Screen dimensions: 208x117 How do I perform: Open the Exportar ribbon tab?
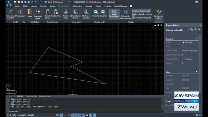[89, 6]
